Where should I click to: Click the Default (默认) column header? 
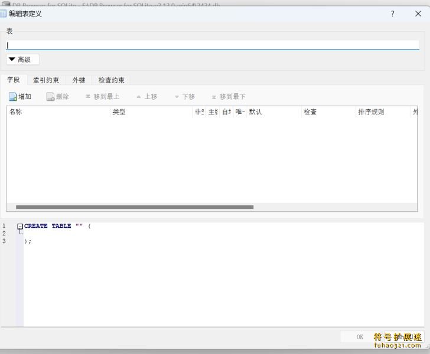(274, 112)
